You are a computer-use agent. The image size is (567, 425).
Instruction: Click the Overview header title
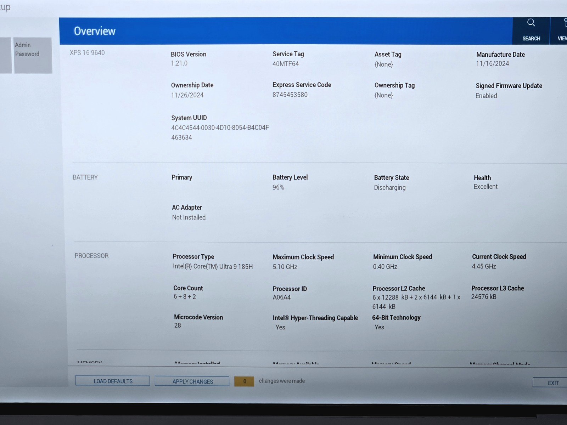tap(95, 31)
